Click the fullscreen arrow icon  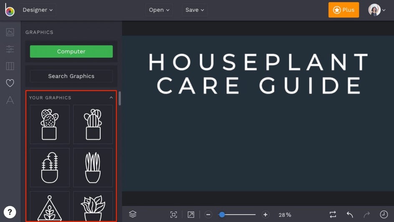pos(191,215)
